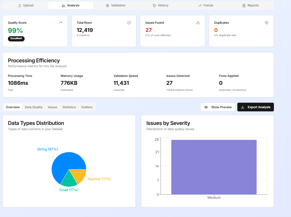Switch to the Data Quality tab
291x217 pixels.
[x=33, y=107]
